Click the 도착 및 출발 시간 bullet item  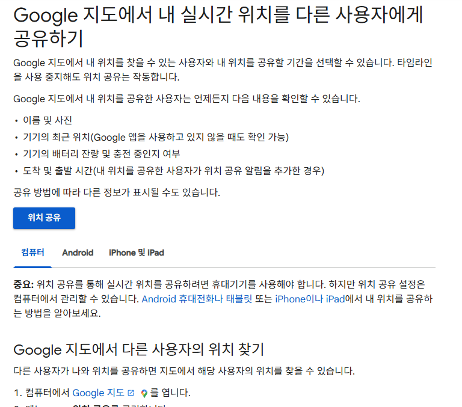tap(173, 171)
